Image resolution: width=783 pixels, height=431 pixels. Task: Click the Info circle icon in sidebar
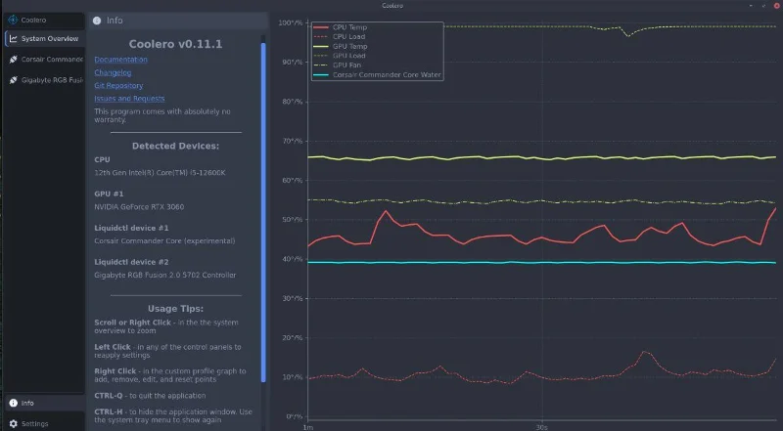pos(14,403)
